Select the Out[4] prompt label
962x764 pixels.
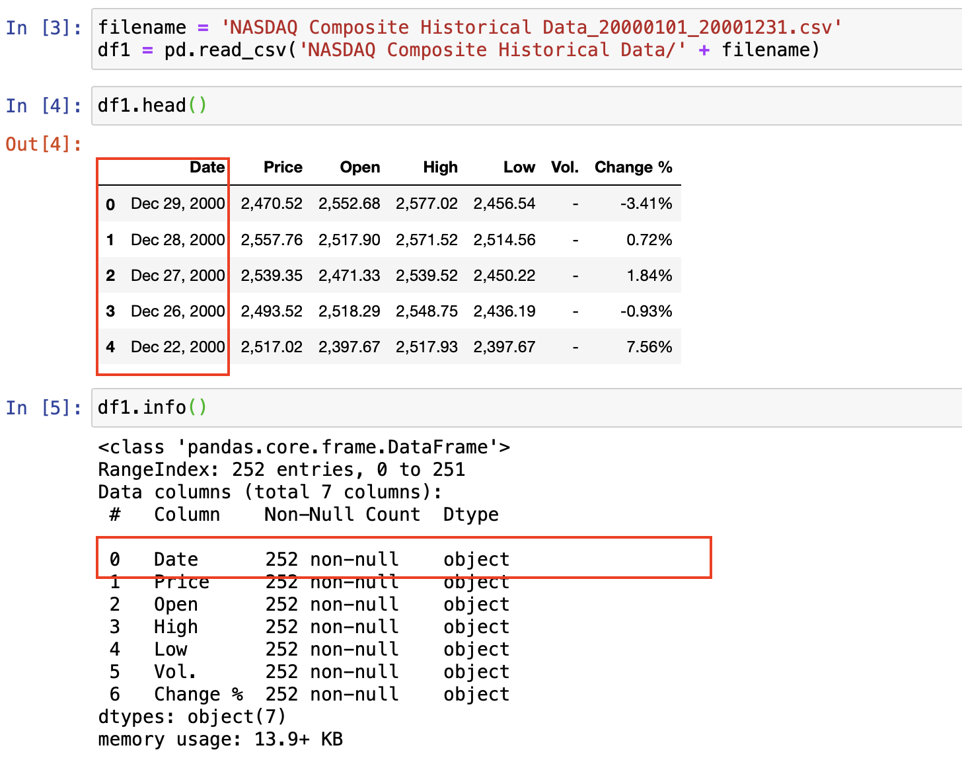(44, 143)
